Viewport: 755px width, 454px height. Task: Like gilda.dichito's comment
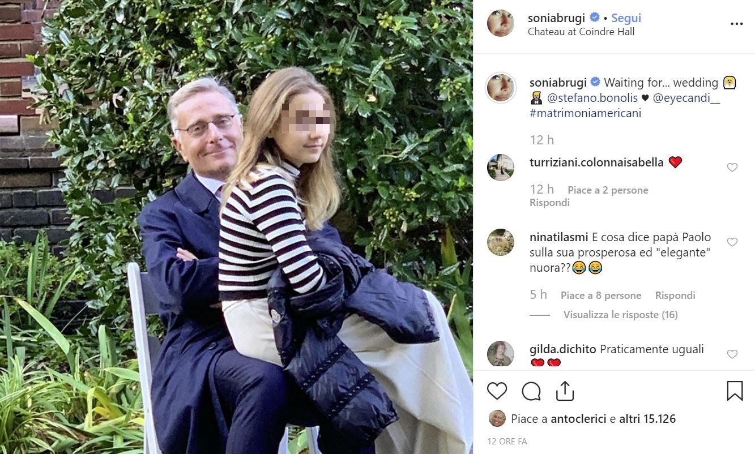click(732, 354)
